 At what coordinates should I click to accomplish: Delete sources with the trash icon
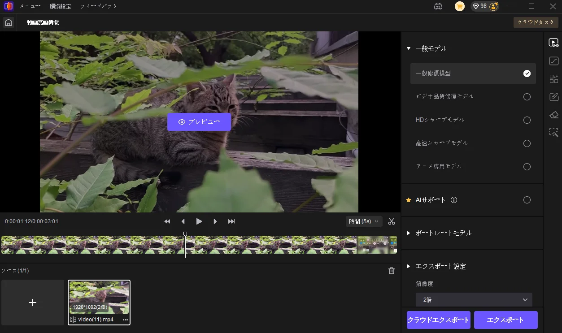392,271
